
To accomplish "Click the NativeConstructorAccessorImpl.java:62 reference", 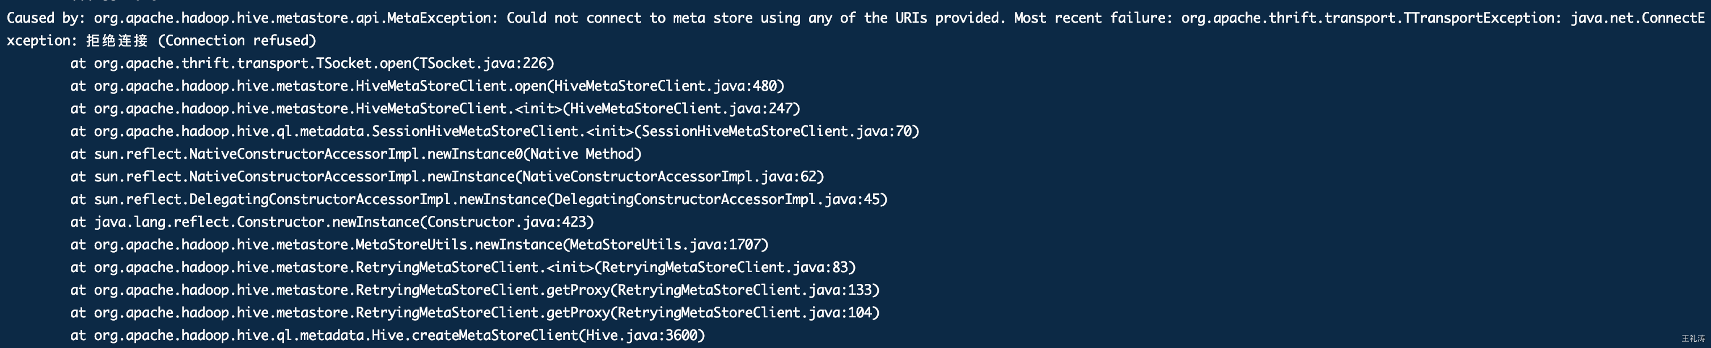I will (670, 177).
